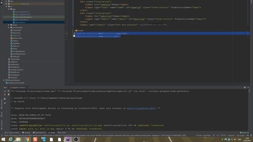Viewport: 253px width, 142px height.
Task: Open Git master branch dropdown
Action: (x=241, y=135)
